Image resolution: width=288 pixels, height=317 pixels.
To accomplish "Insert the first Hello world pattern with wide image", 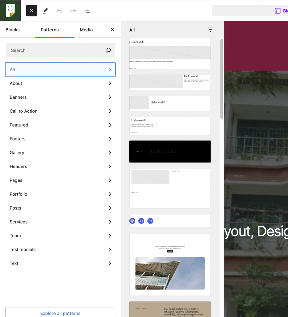I will pos(170,54).
